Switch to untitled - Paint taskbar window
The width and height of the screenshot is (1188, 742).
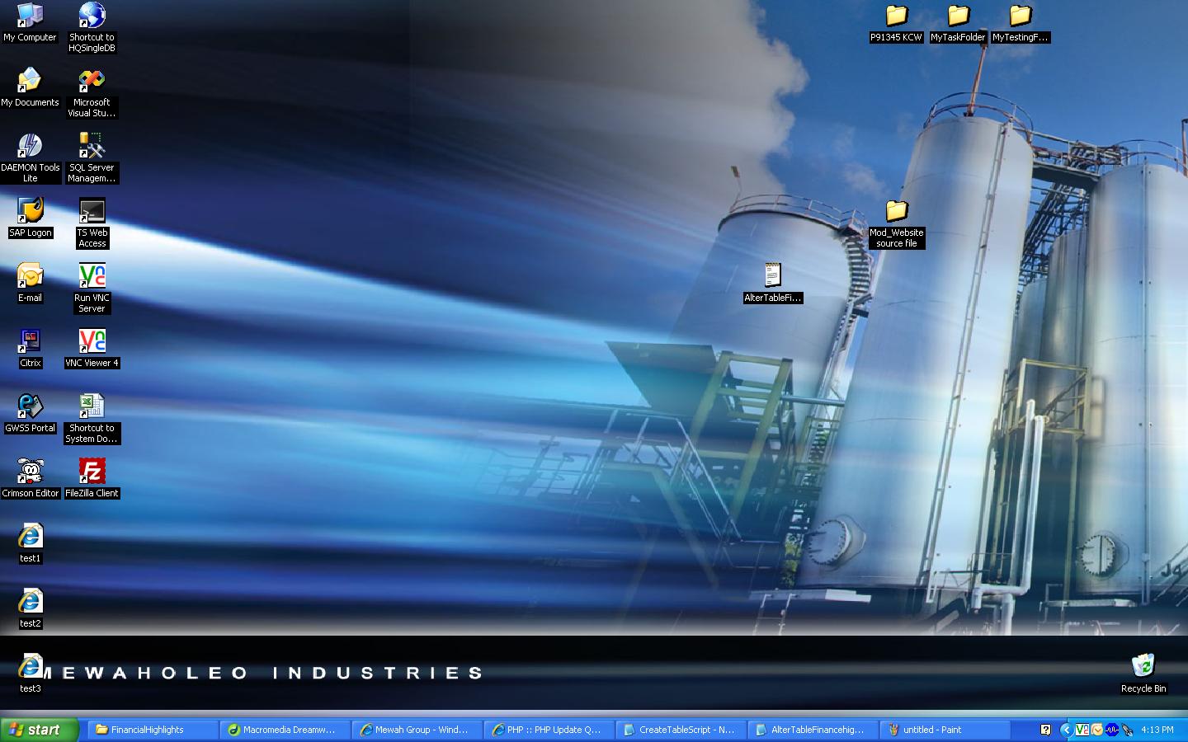tap(945, 730)
